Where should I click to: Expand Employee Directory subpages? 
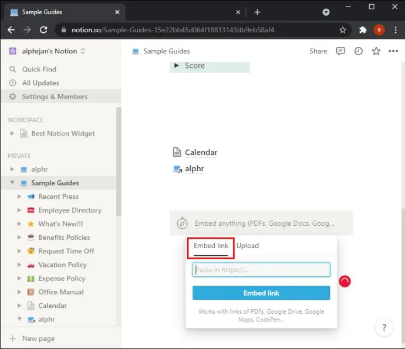click(x=19, y=210)
